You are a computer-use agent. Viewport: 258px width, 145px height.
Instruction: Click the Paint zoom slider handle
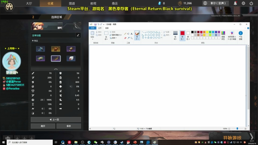237,128
